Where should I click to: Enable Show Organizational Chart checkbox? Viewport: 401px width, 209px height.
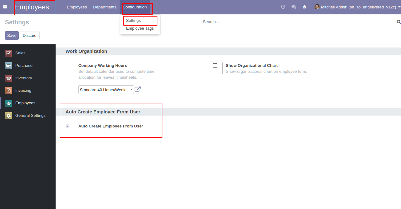click(x=215, y=66)
